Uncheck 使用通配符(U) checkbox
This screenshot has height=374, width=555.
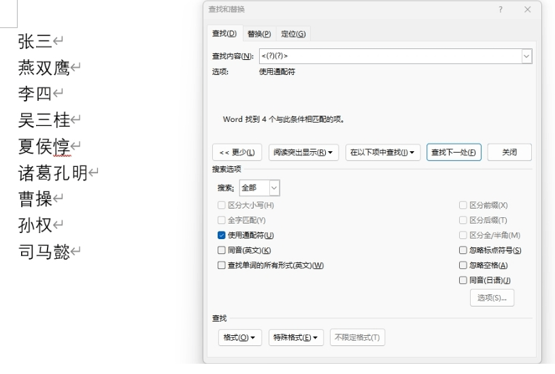222,235
